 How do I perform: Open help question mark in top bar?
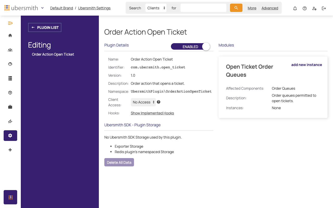[305, 8]
